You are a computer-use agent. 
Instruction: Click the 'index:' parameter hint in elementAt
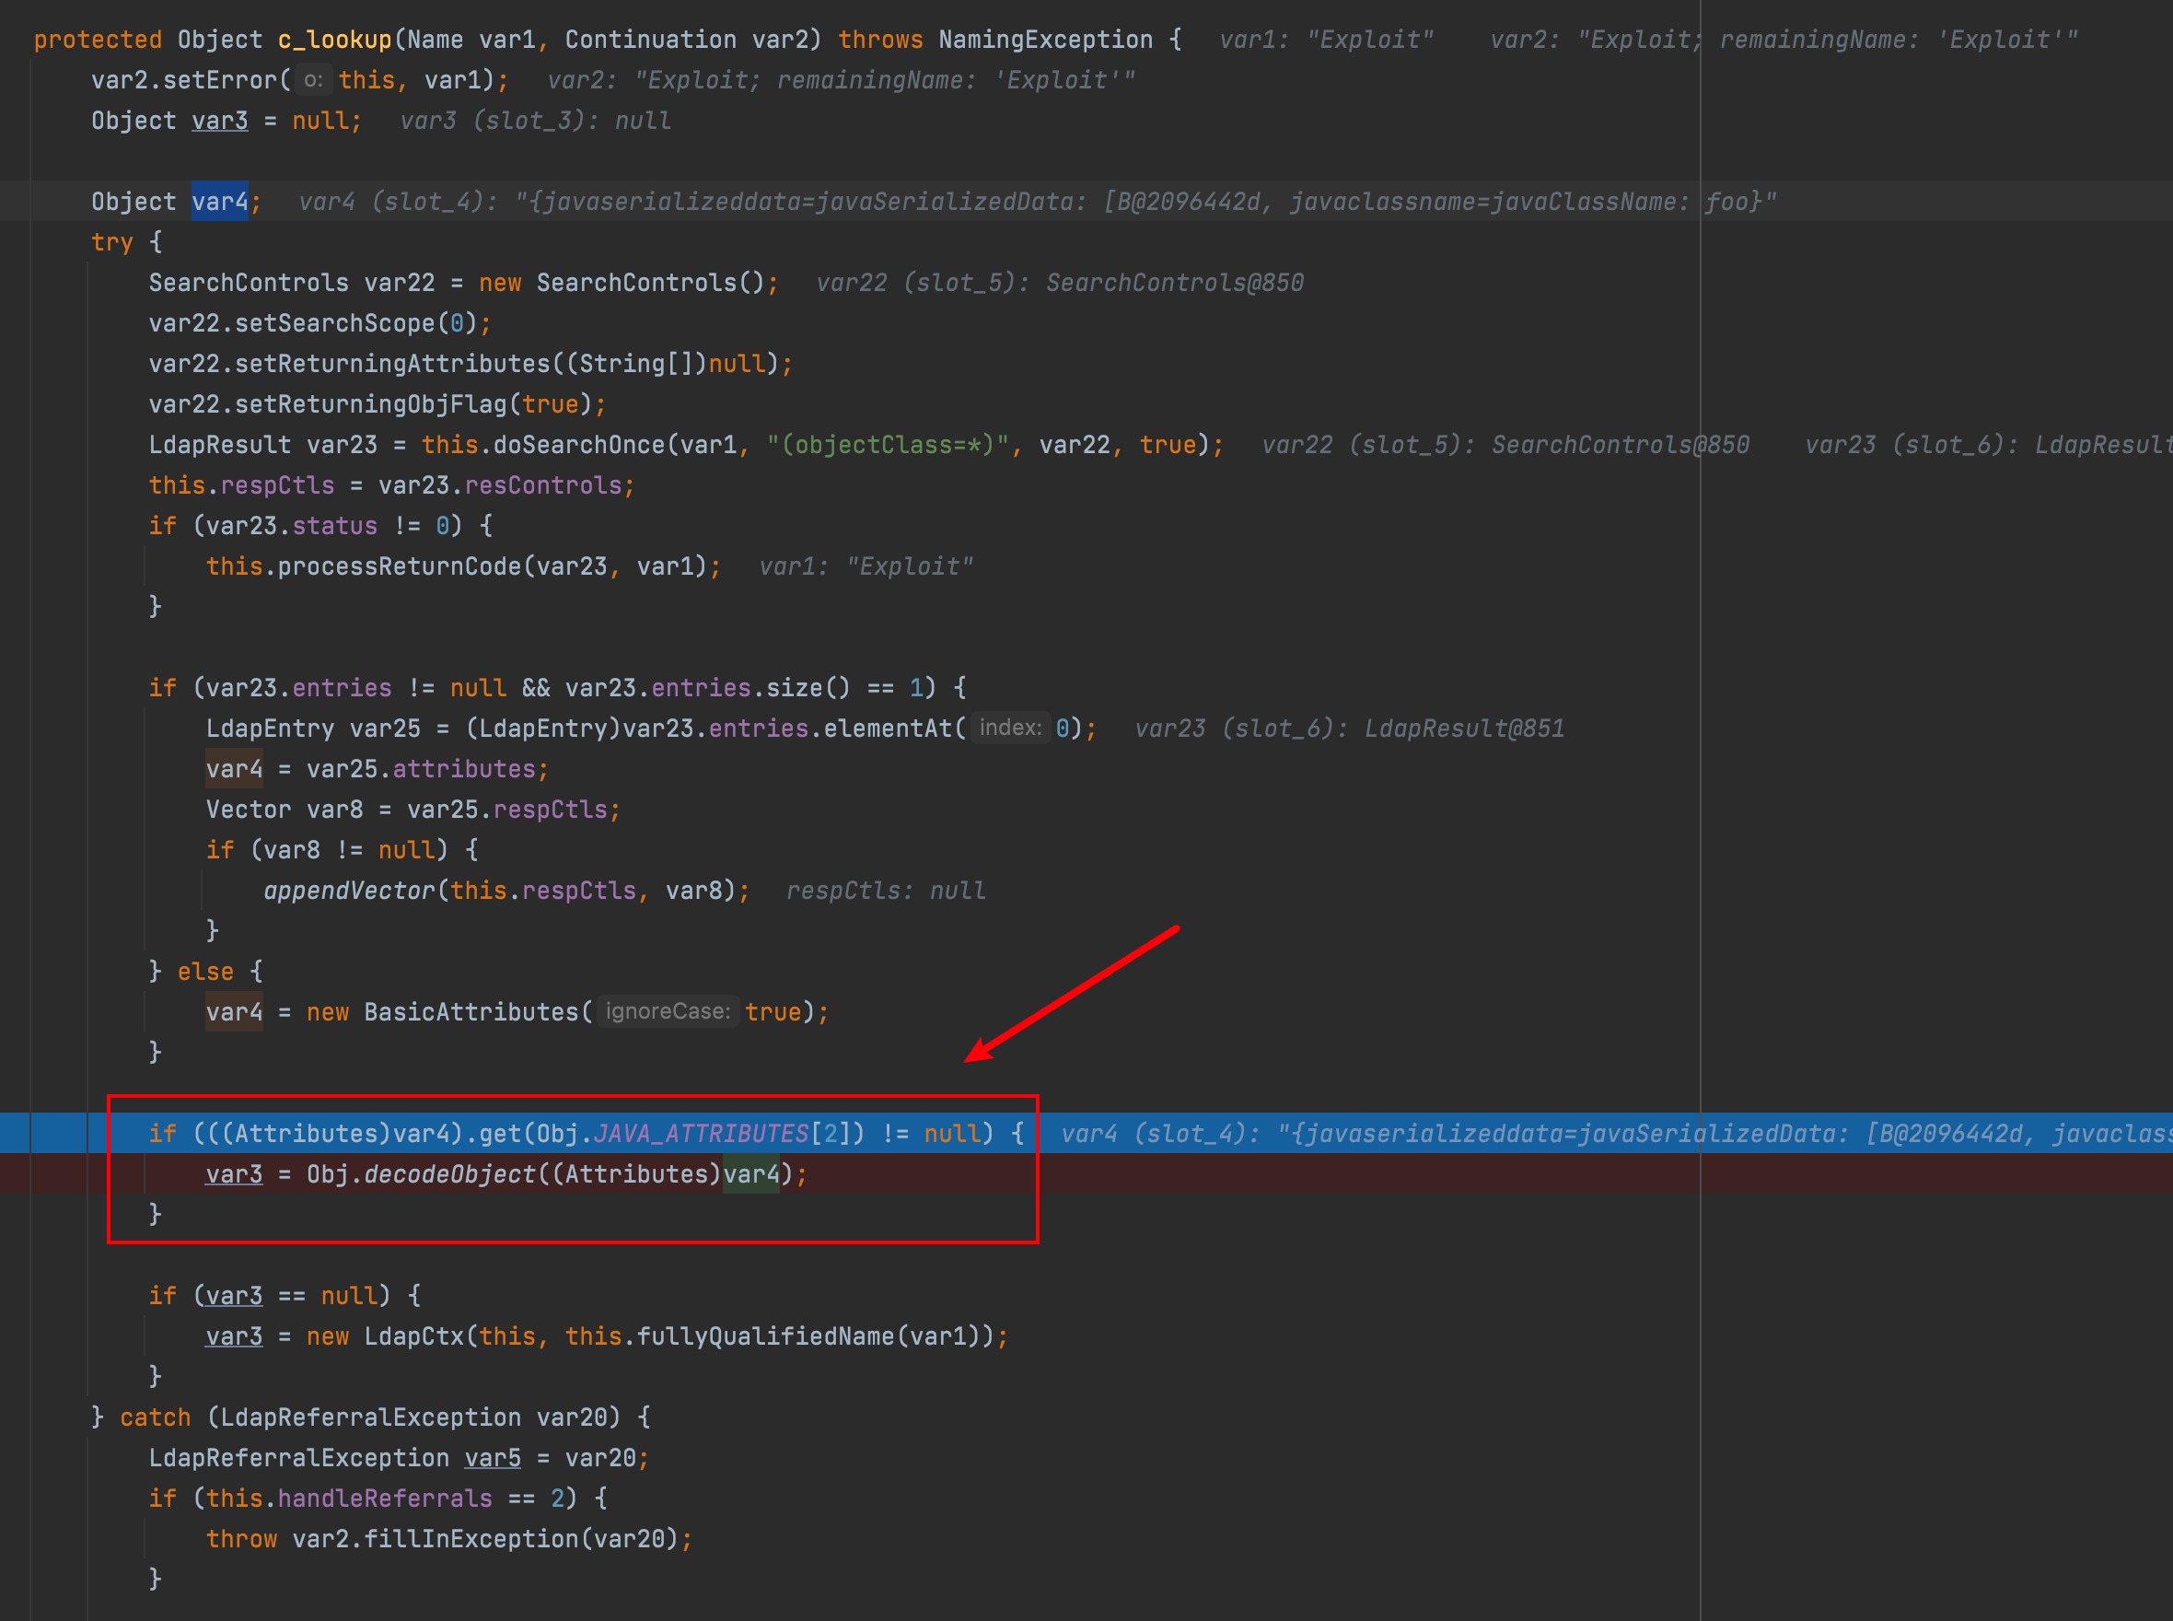[x=1009, y=729]
